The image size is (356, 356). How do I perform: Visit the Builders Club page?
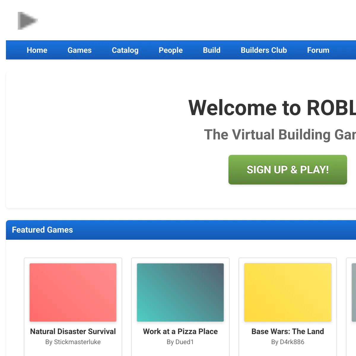click(264, 50)
